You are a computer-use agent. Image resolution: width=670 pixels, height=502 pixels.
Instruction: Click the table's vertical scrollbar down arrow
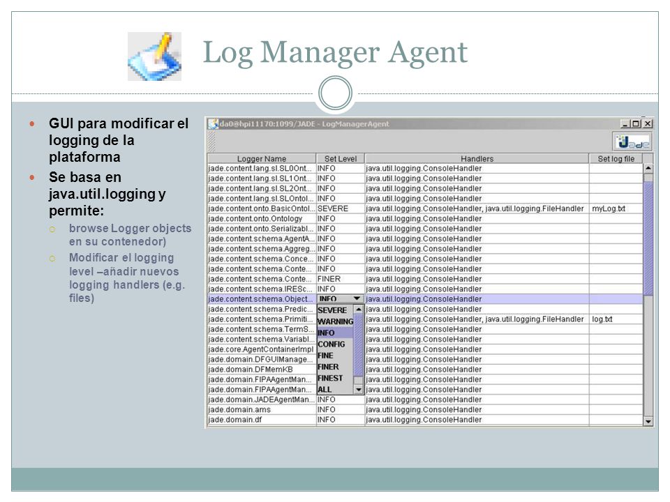pos(648,421)
